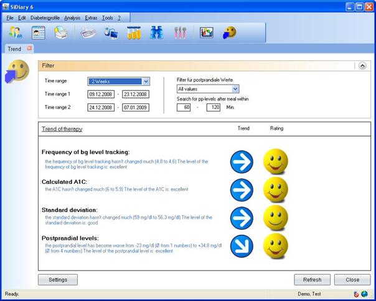The width and height of the screenshot is (376, 301).
Task: Click the Settings button
Action: click(x=57, y=280)
